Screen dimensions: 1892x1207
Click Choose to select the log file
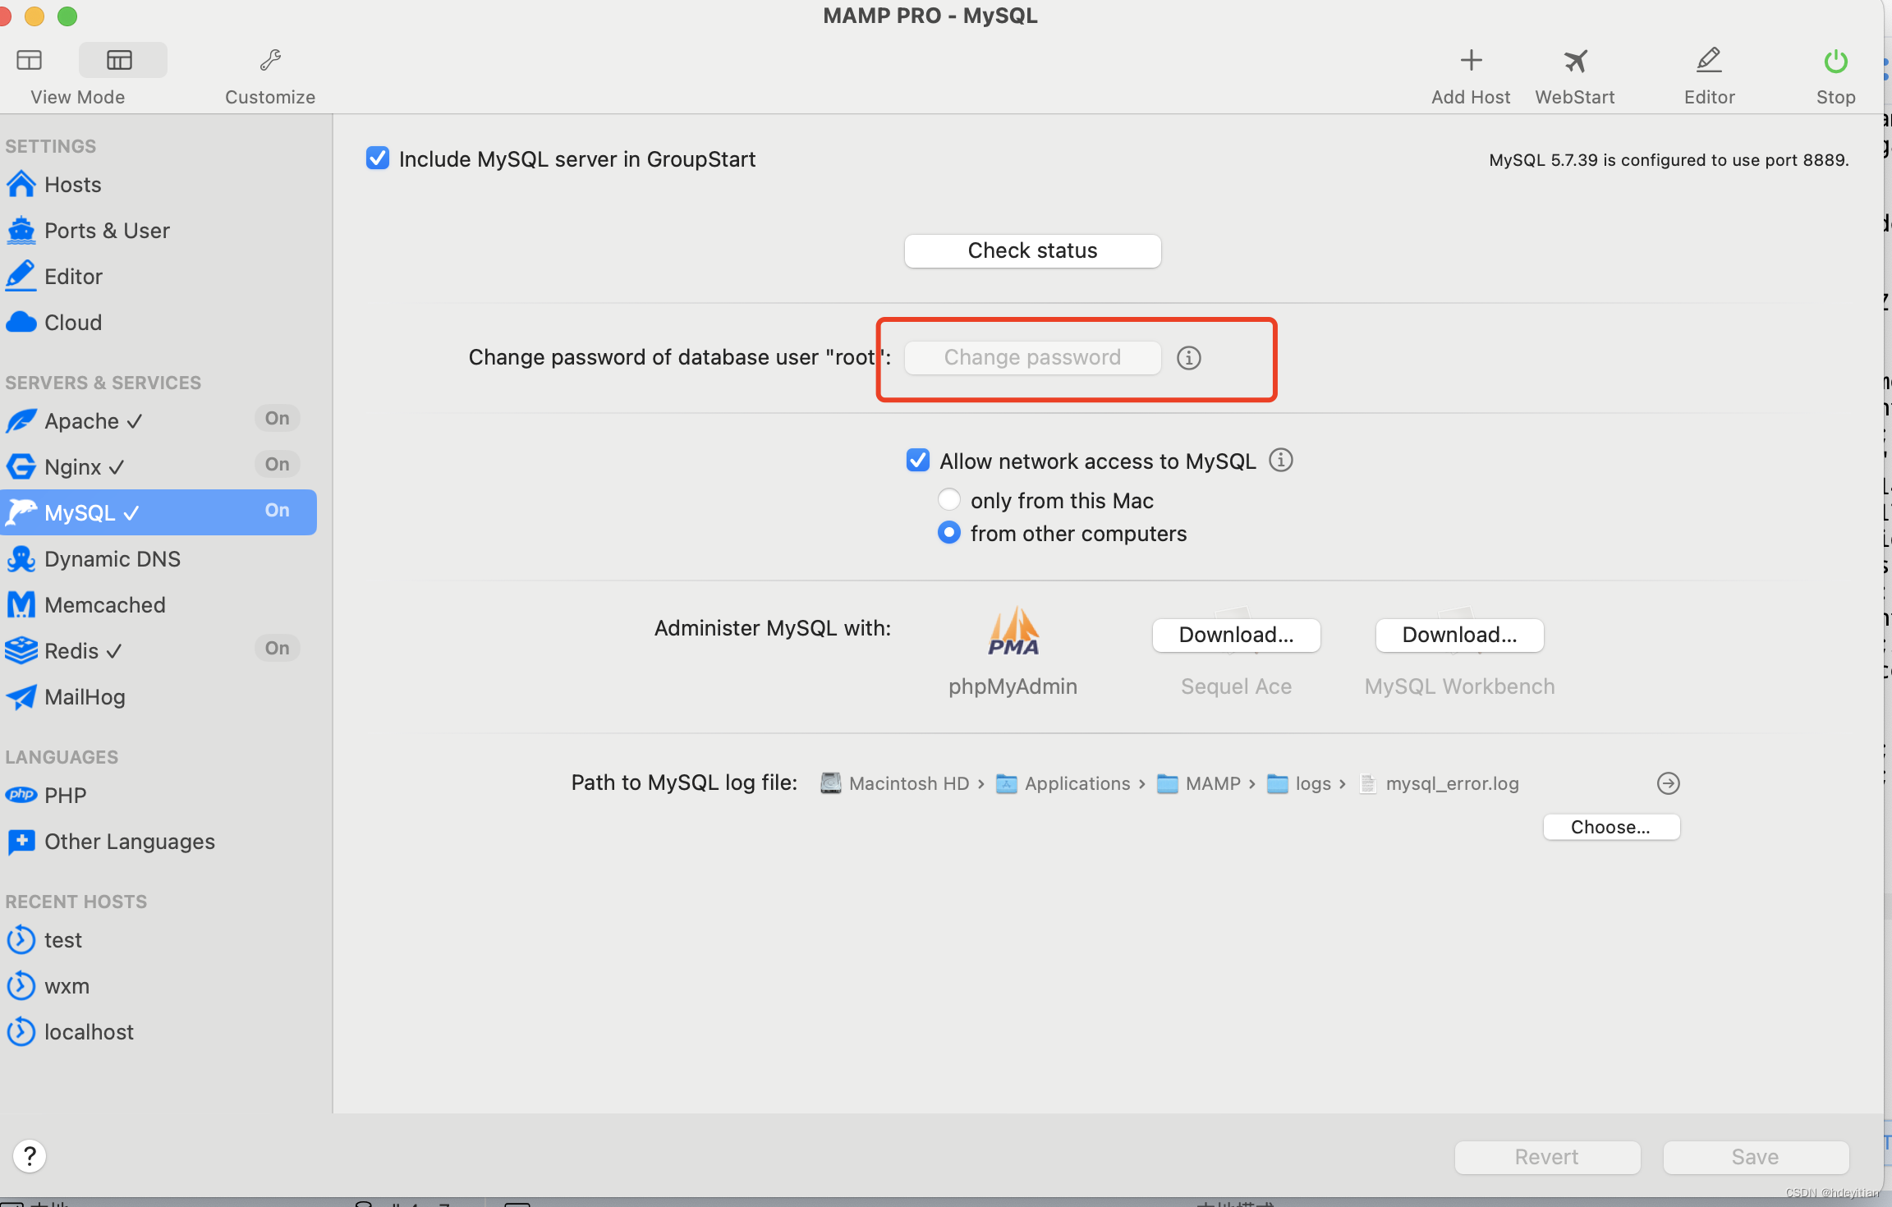point(1610,827)
